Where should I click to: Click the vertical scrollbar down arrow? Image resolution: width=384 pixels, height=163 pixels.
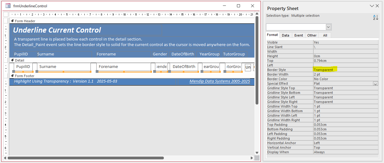(257, 153)
